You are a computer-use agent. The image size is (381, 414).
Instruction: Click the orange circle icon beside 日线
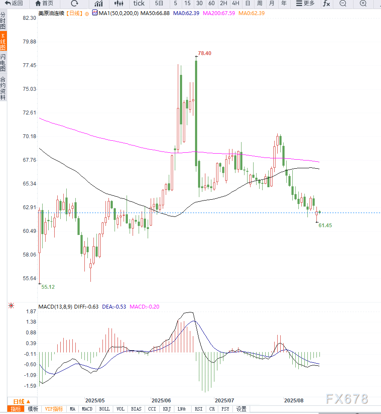pyautogui.click(x=87, y=14)
